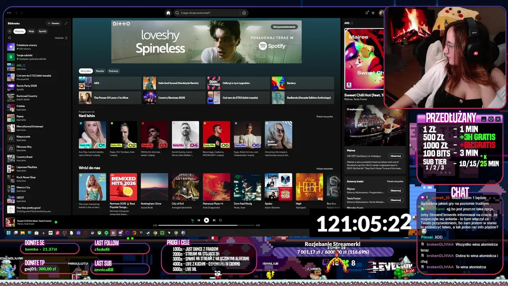The height and width of the screenshot is (286, 508).
Task: Click the Utwórz create button
Action: point(54,23)
